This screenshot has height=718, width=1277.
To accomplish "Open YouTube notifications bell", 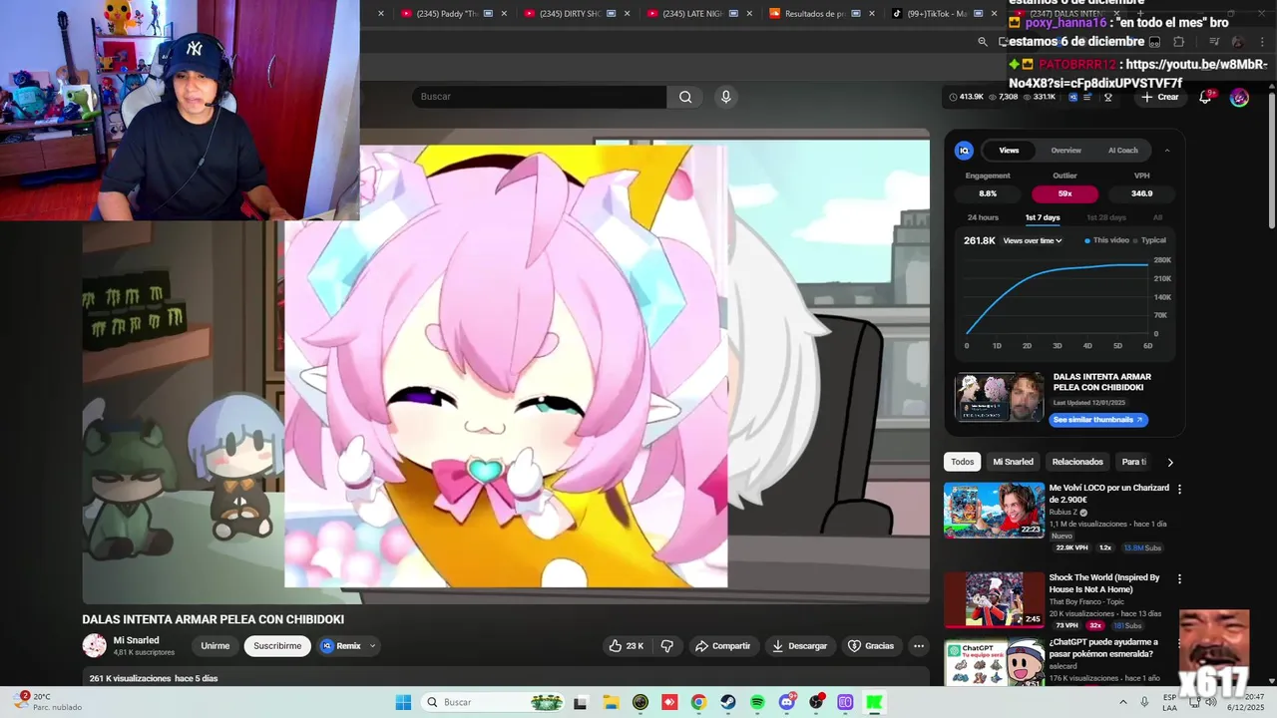I will [1206, 97].
